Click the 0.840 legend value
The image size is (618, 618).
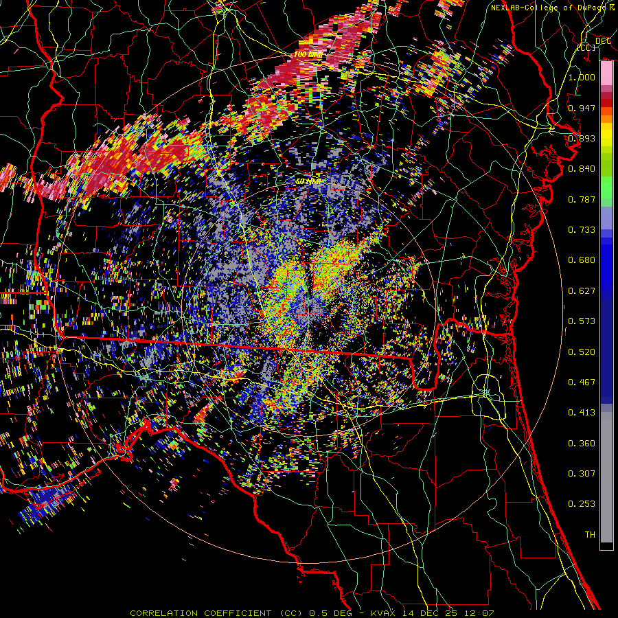coord(582,169)
